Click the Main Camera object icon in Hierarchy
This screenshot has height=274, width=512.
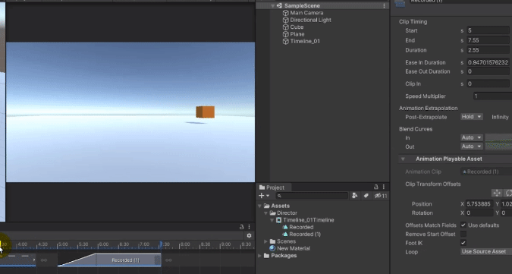point(286,13)
